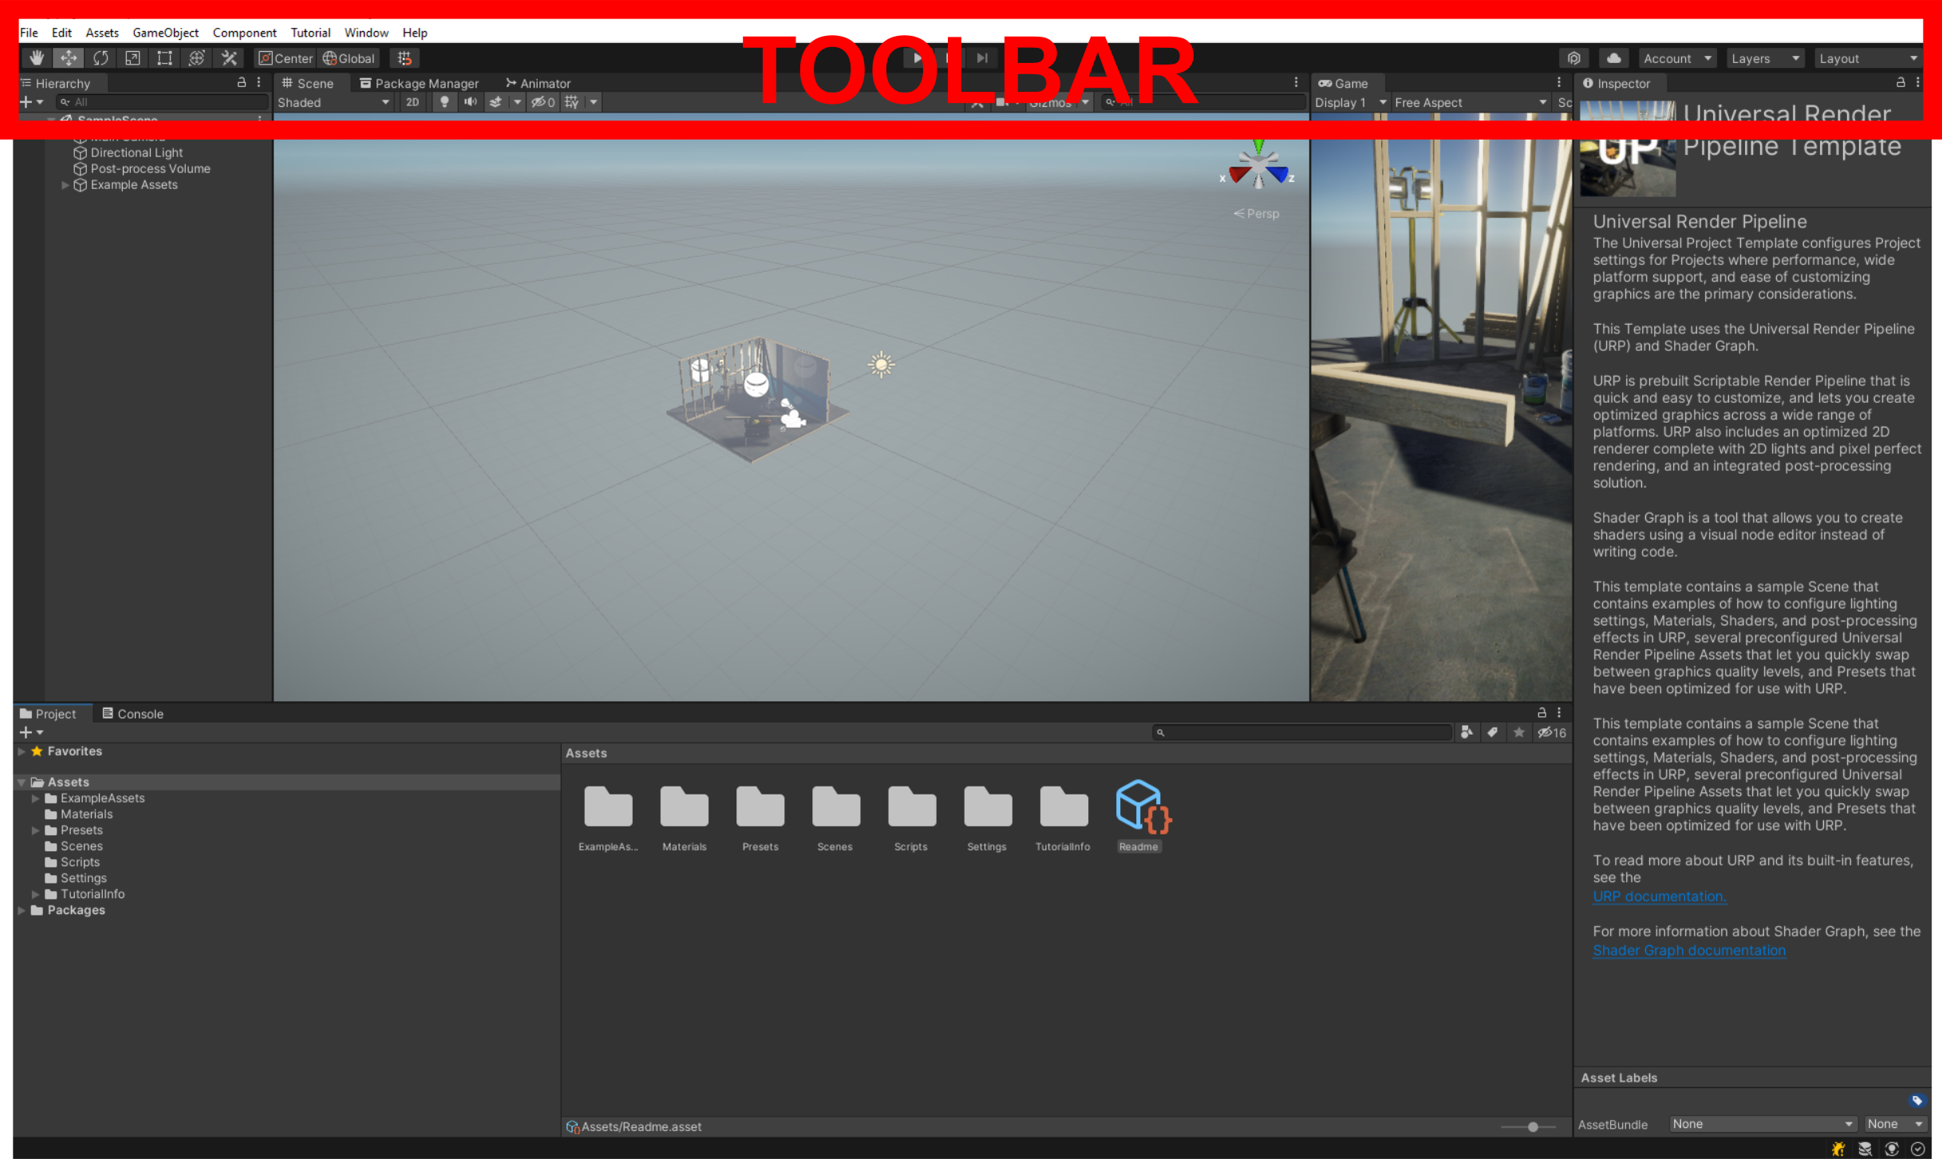Open the Shader Graph documentation link
This screenshot has height=1159, width=1942.
(1688, 951)
